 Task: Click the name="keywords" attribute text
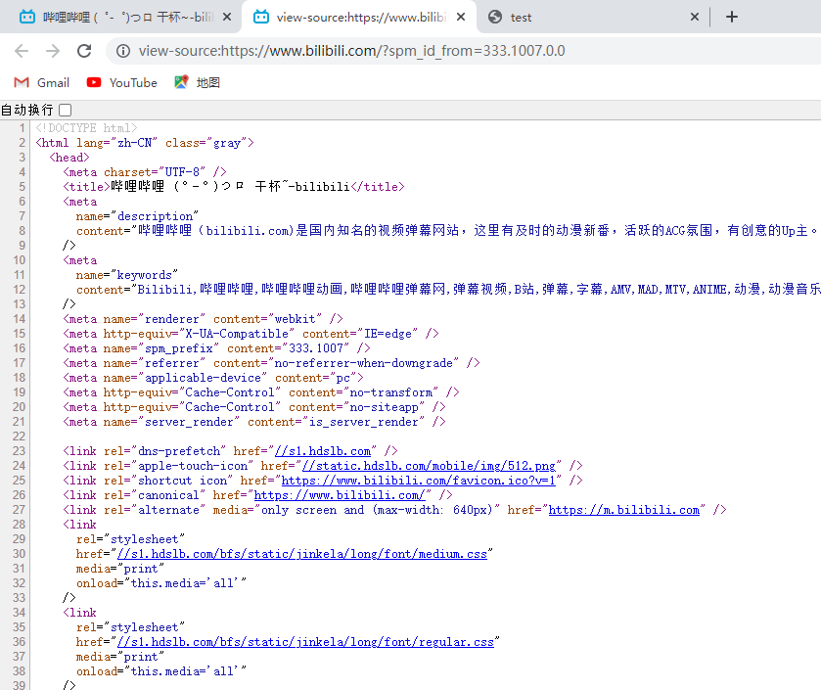[127, 275]
